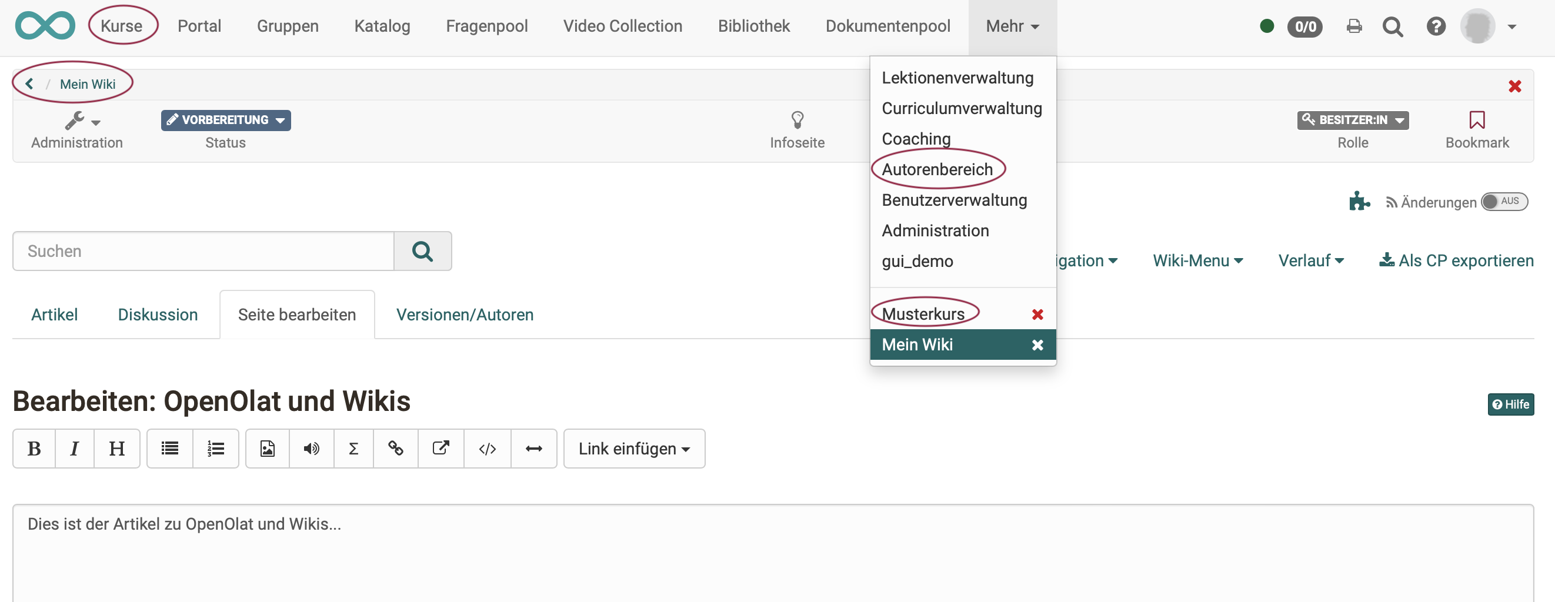Toggle bold formatting in the editor toolbar

click(34, 448)
